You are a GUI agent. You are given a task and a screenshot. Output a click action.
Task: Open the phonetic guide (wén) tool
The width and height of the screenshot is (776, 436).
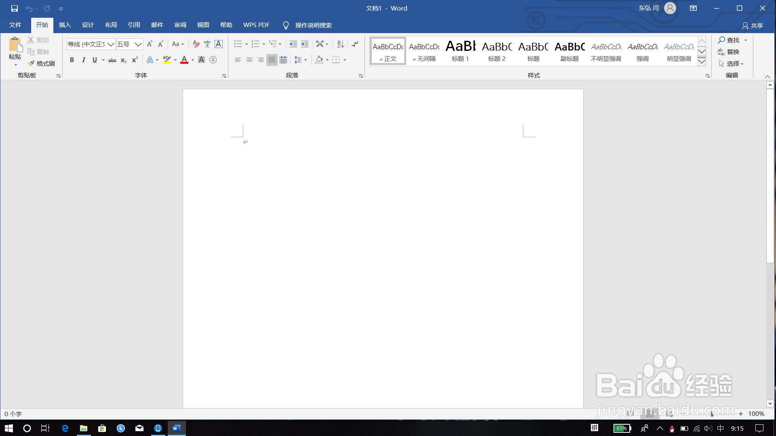207,44
